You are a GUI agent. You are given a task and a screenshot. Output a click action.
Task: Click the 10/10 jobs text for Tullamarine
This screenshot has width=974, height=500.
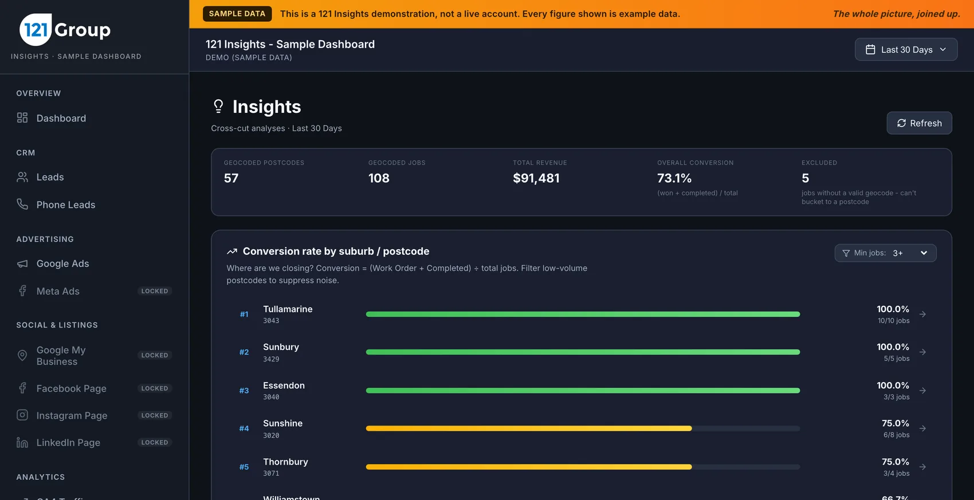click(x=893, y=321)
